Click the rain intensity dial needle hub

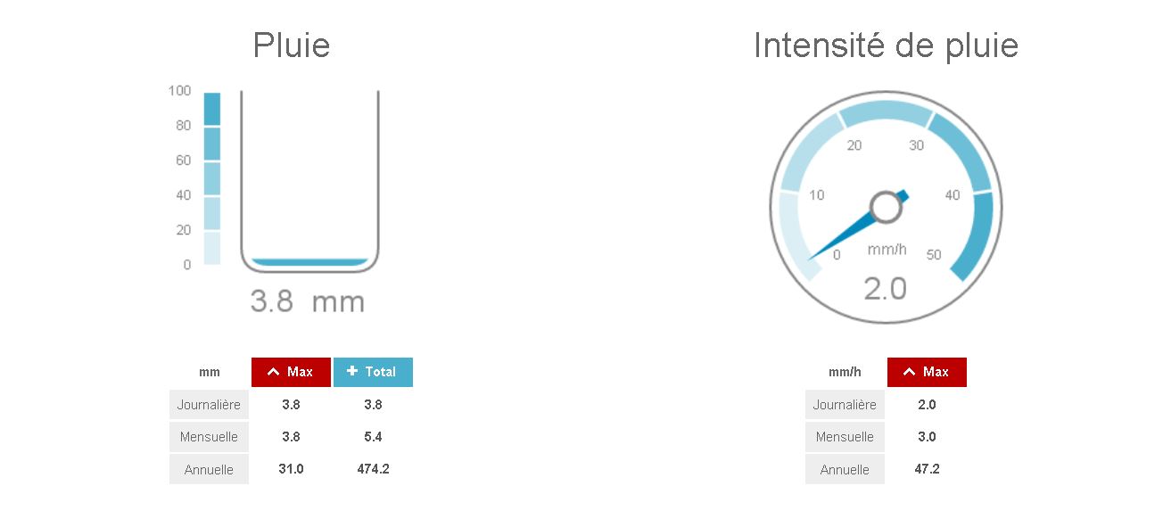[x=886, y=207]
